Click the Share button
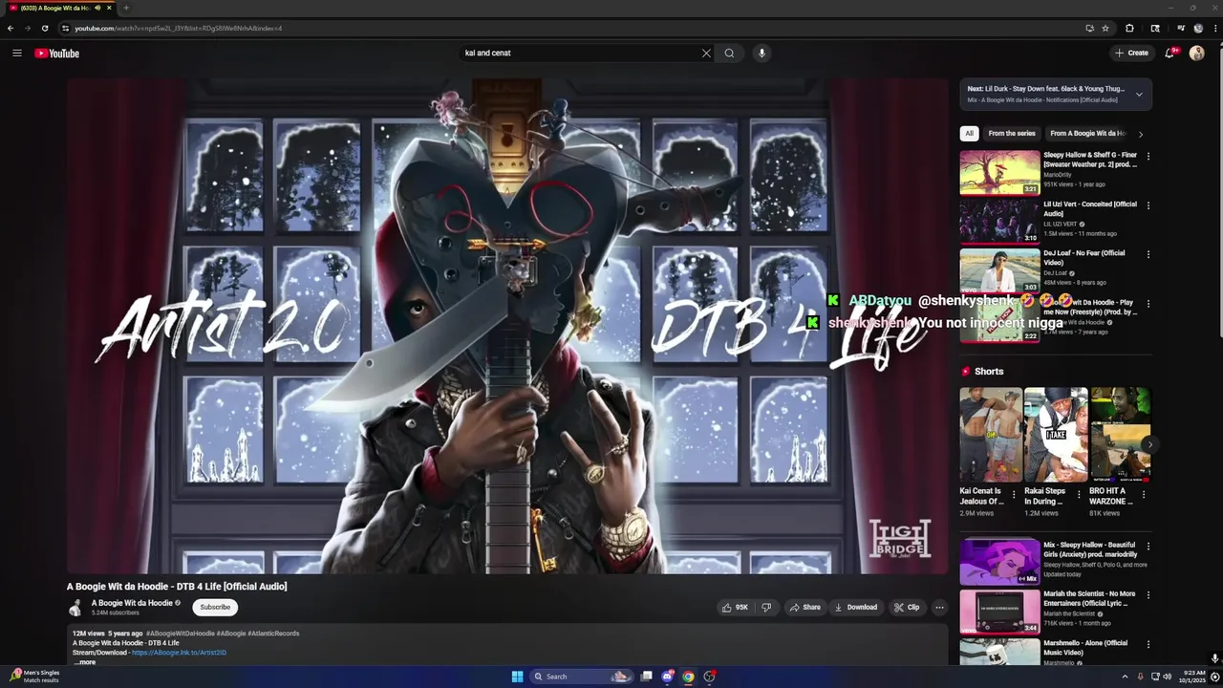The height and width of the screenshot is (688, 1223). [805, 607]
